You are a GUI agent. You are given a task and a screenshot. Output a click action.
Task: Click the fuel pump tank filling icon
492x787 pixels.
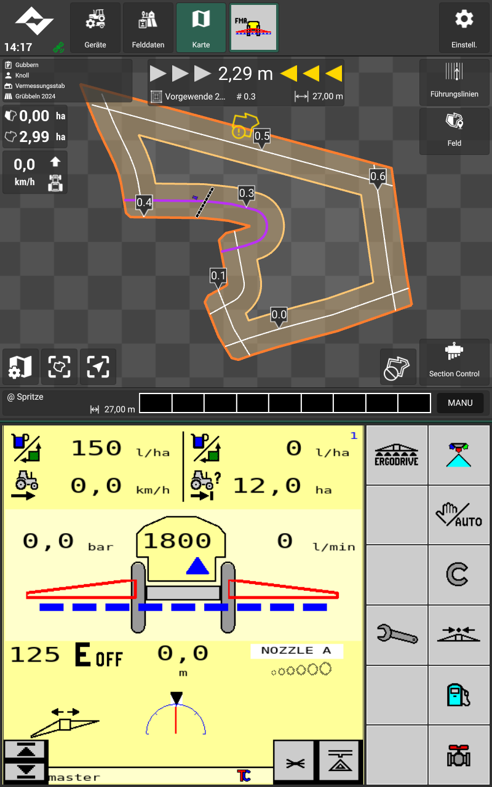click(459, 695)
